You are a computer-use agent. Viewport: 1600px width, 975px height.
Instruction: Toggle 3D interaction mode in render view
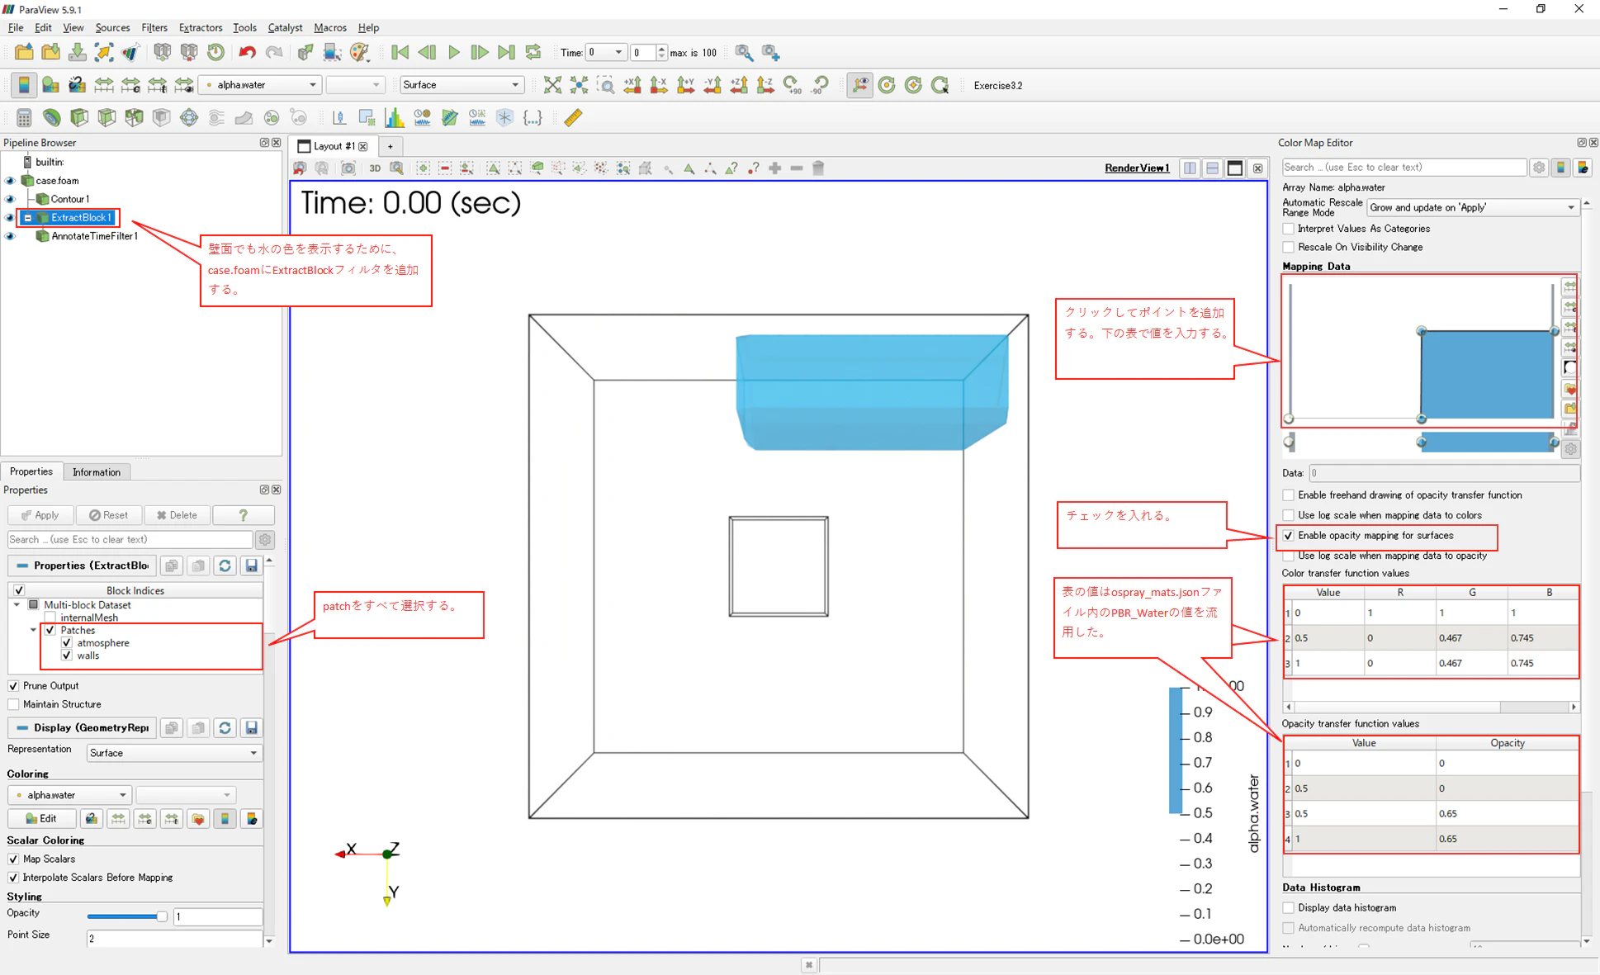pyautogui.click(x=375, y=168)
